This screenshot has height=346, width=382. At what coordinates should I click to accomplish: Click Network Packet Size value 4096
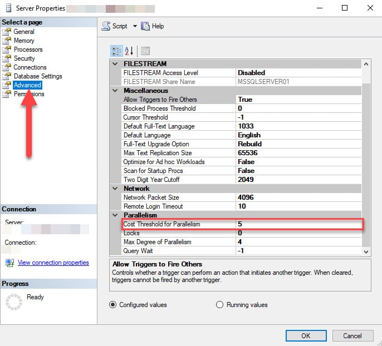[x=298, y=197]
